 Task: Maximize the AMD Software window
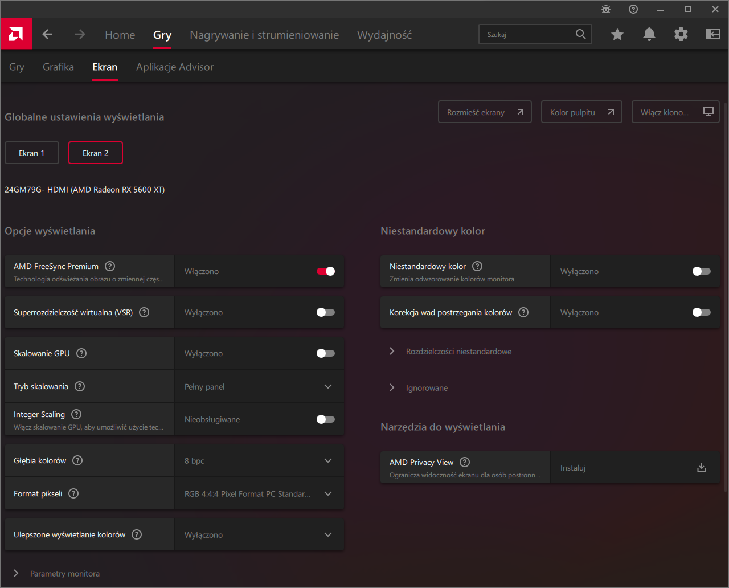[688, 9]
